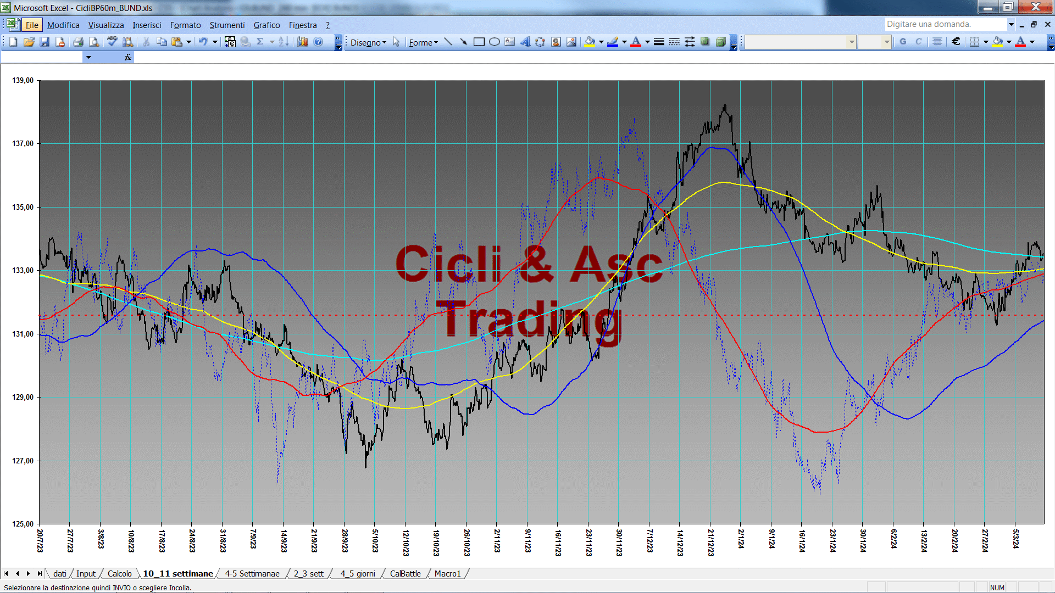
Task: Choose the Select Objects arrow tool
Action: click(396, 42)
